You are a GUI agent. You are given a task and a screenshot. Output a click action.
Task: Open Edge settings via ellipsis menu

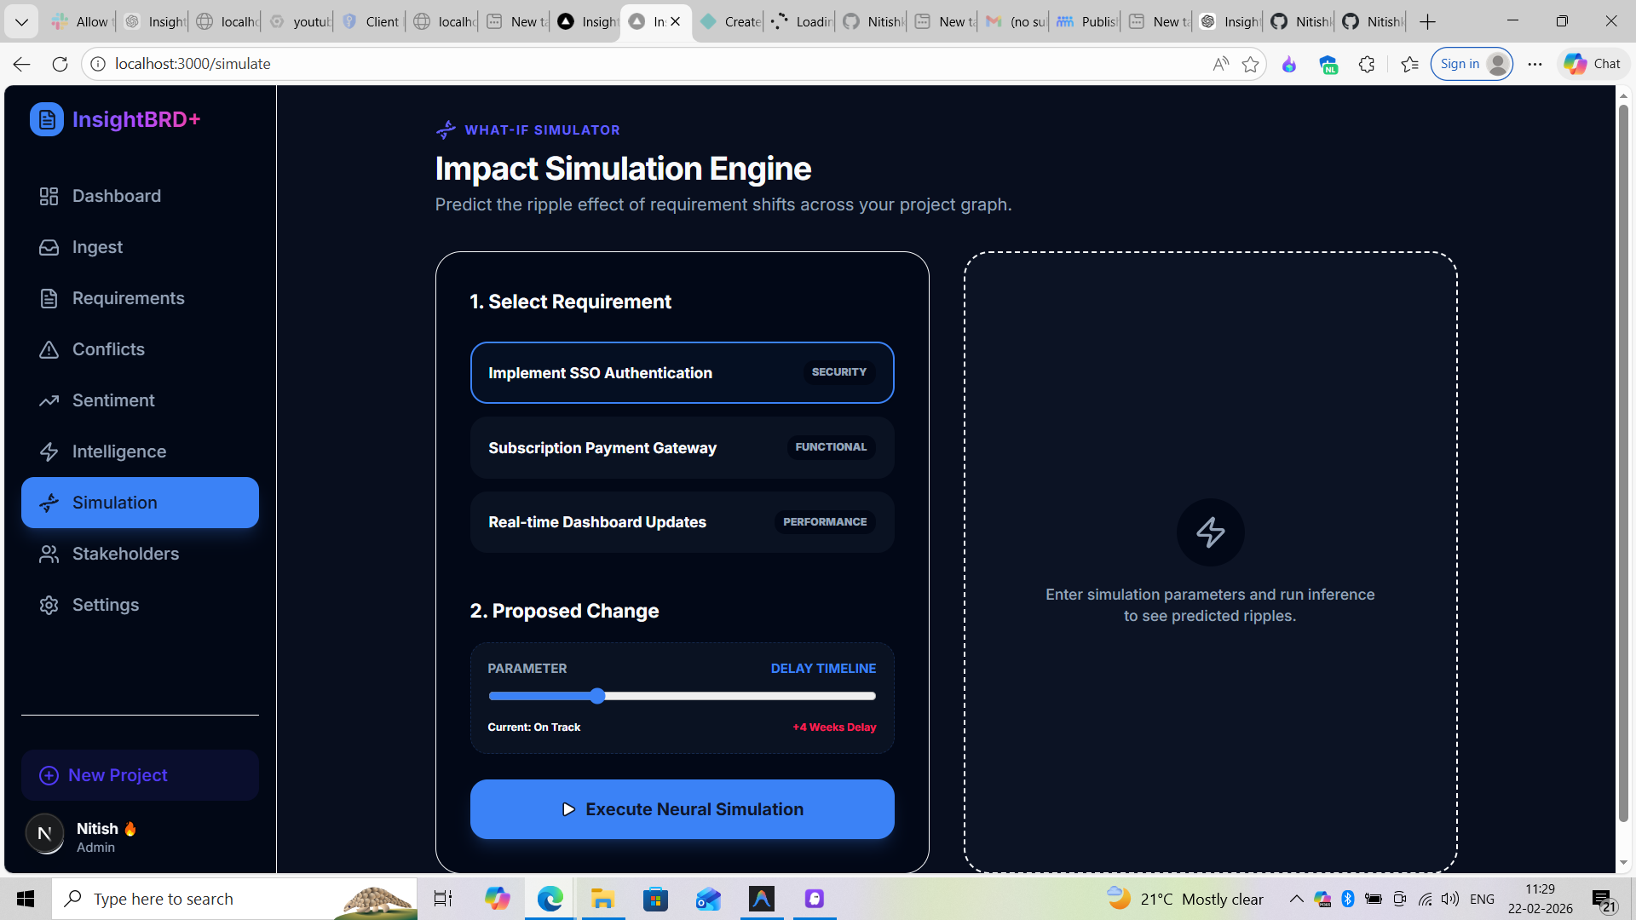(1534, 64)
